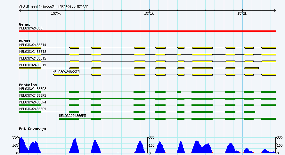
Task: Click the center 330 coverage axis label
Action: [x=151, y=138]
